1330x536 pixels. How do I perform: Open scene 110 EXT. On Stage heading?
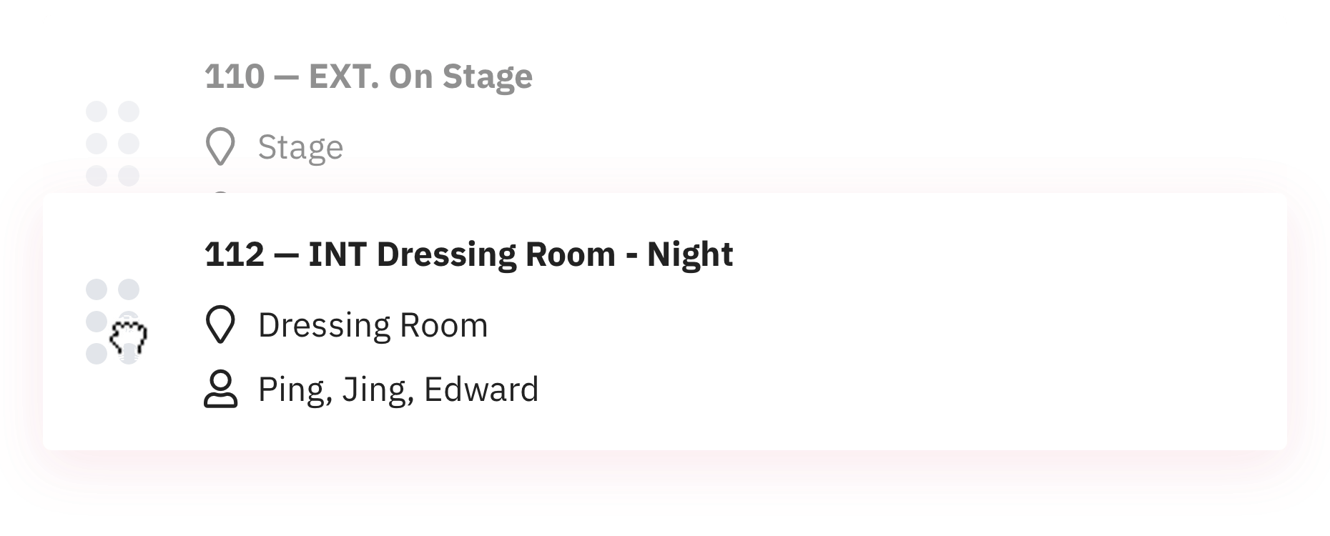(x=368, y=76)
